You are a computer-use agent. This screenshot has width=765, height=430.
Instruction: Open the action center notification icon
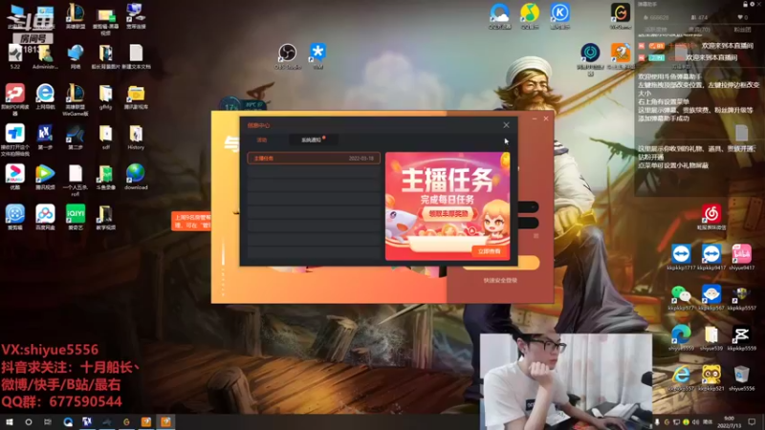pos(752,422)
